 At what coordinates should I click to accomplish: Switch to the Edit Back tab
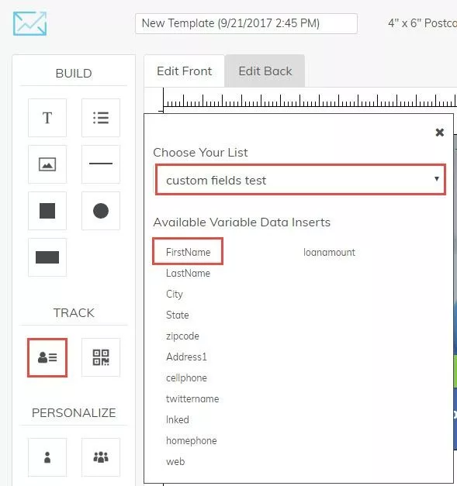265,71
